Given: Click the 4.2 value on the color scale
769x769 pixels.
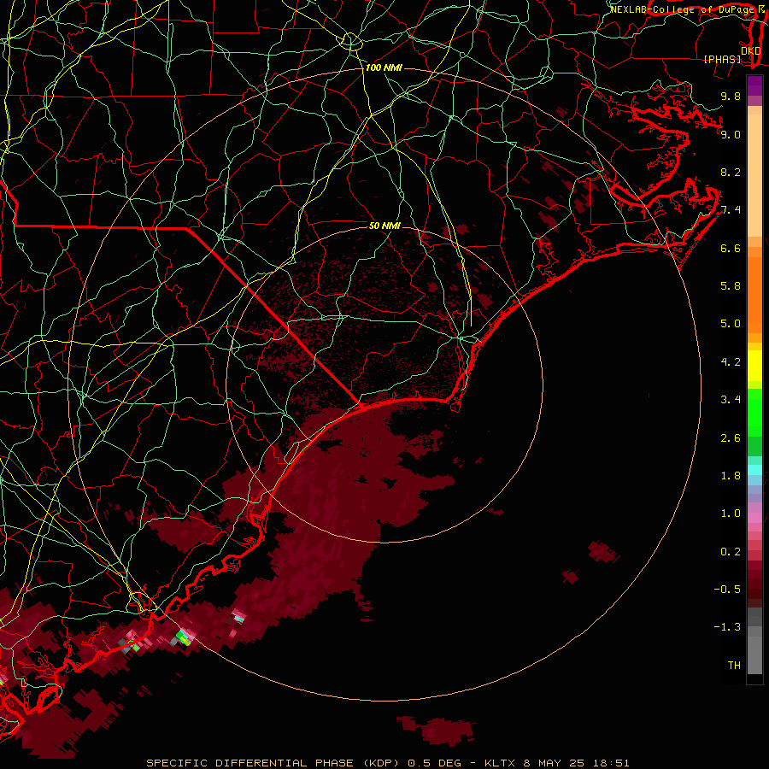Looking at the screenshot, I should click(731, 361).
